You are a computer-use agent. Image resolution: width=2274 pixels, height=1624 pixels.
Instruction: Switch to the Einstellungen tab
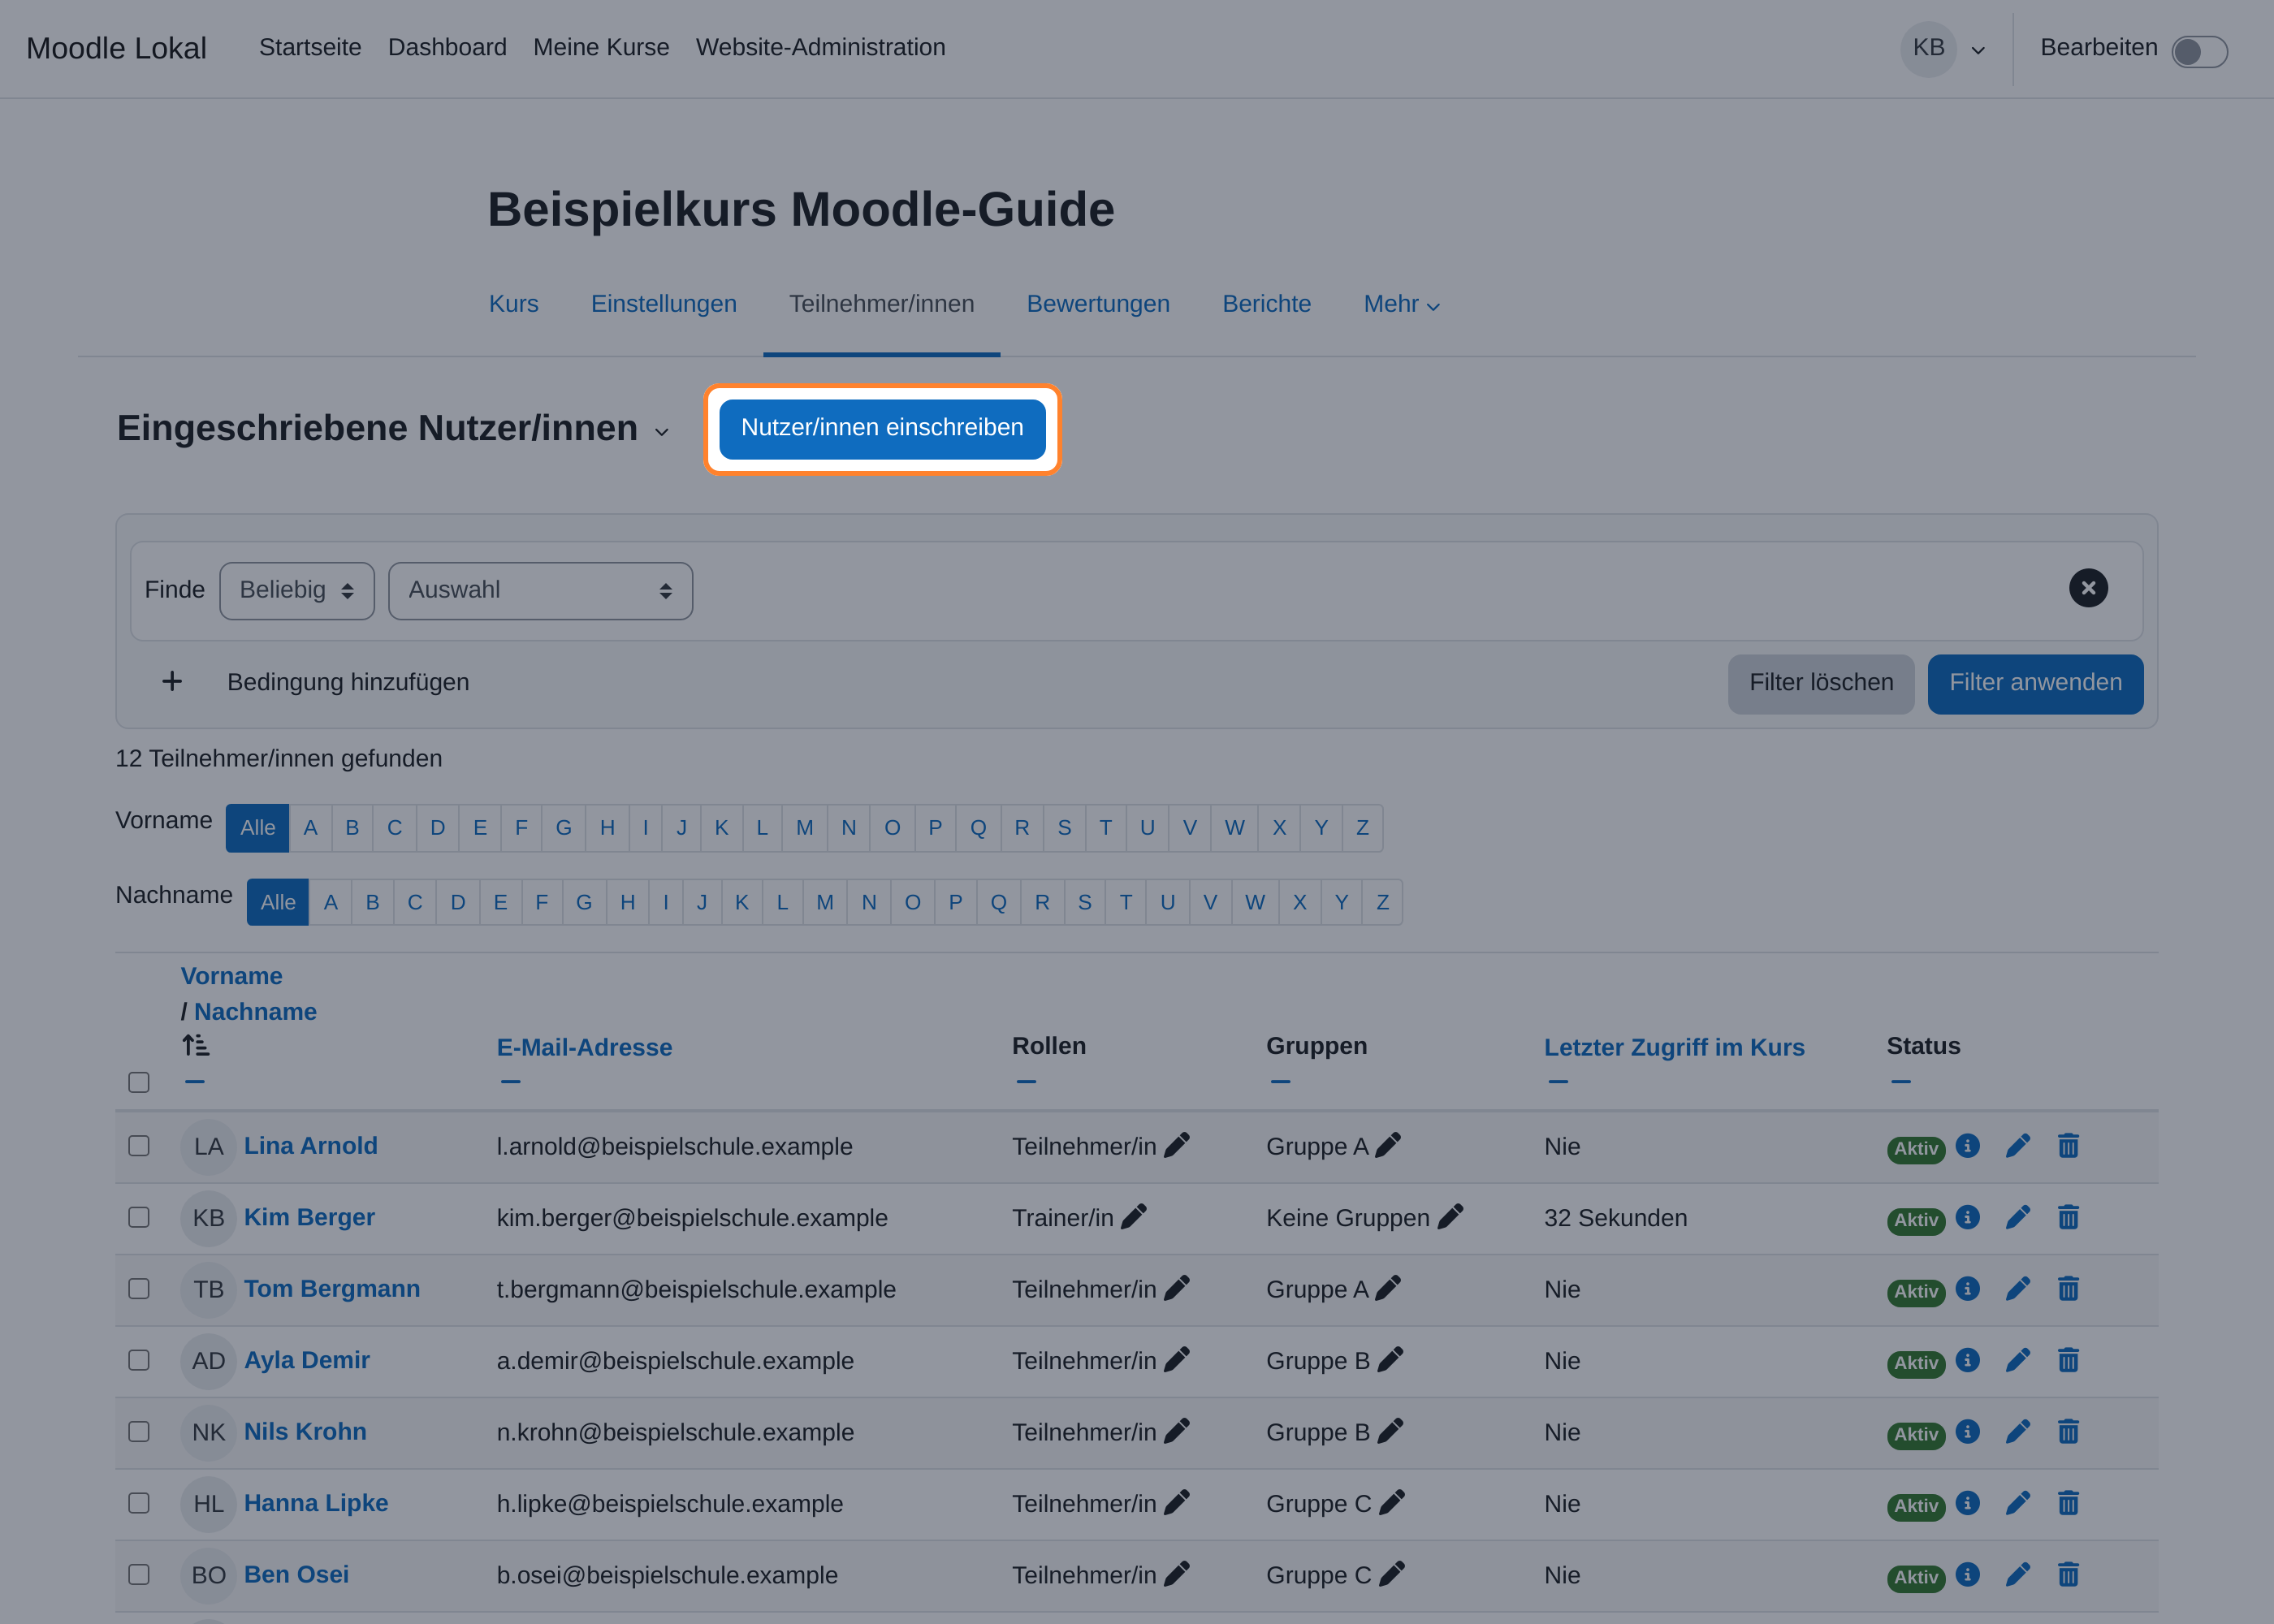(663, 304)
